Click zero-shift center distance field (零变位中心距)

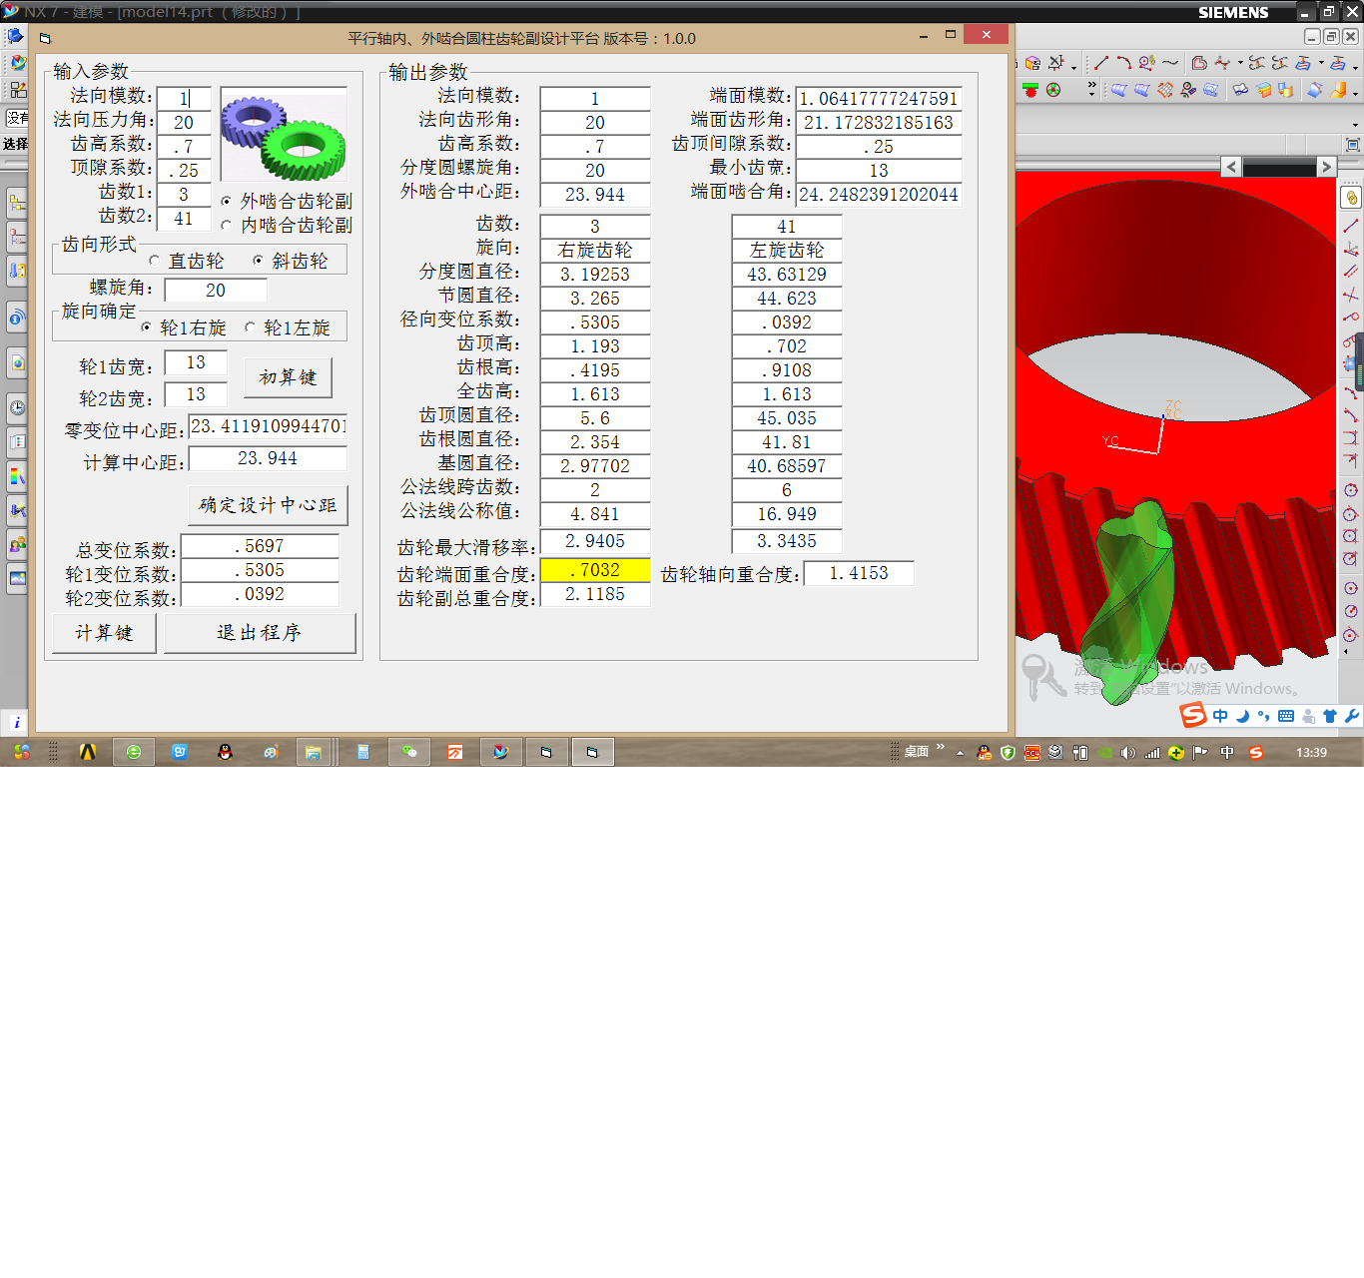pyautogui.click(x=268, y=426)
